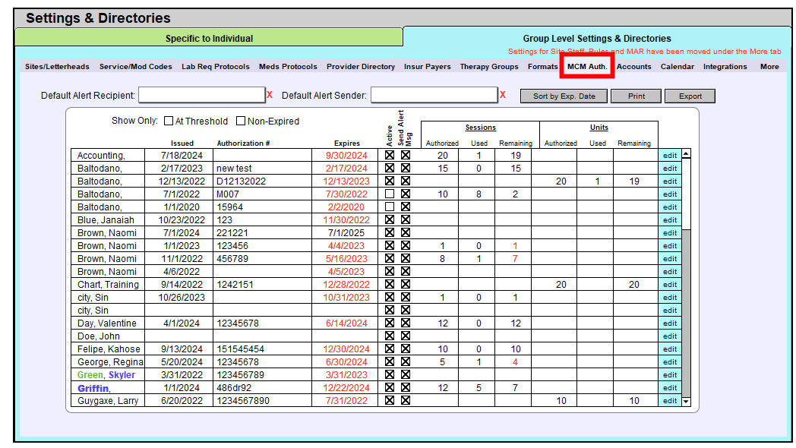Click the scrollbar up arrow icon
The width and height of the screenshot is (796, 448).
pyautogui.click(x=685, y=152)
